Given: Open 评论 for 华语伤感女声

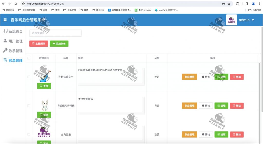Looking at the screenshot, I should pos(206,77).
